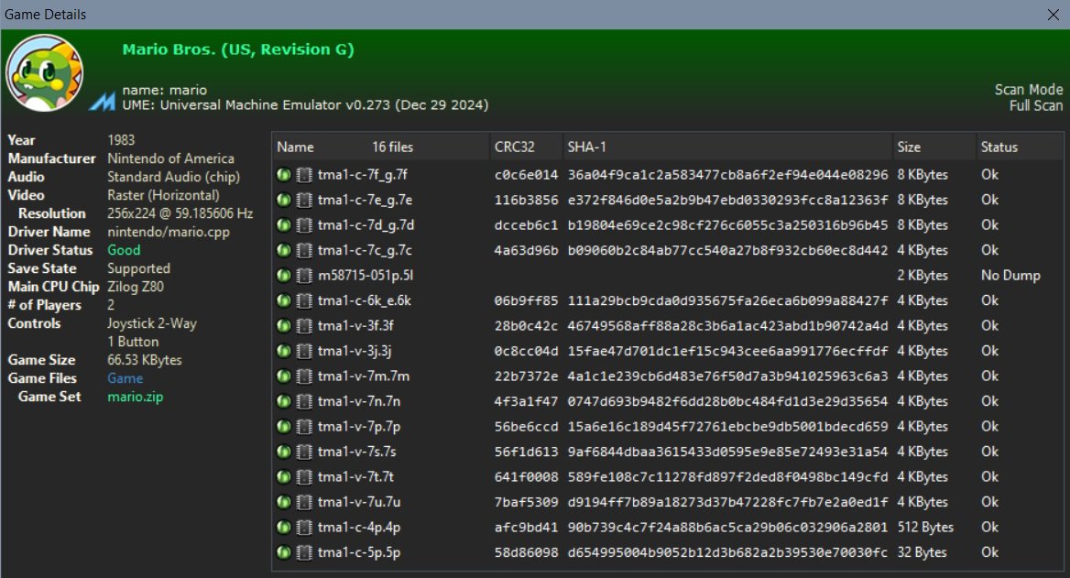Image resolution: width=1070 pixels, height=578 pixels.
Task: Click the blue MAME logo icon
Action: (103, 102)
